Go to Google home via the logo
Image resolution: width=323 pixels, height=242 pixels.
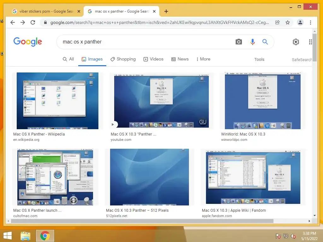pos(28,42)
